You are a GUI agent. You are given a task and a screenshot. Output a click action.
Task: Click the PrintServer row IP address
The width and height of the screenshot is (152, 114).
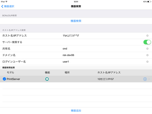coord(105,79)
